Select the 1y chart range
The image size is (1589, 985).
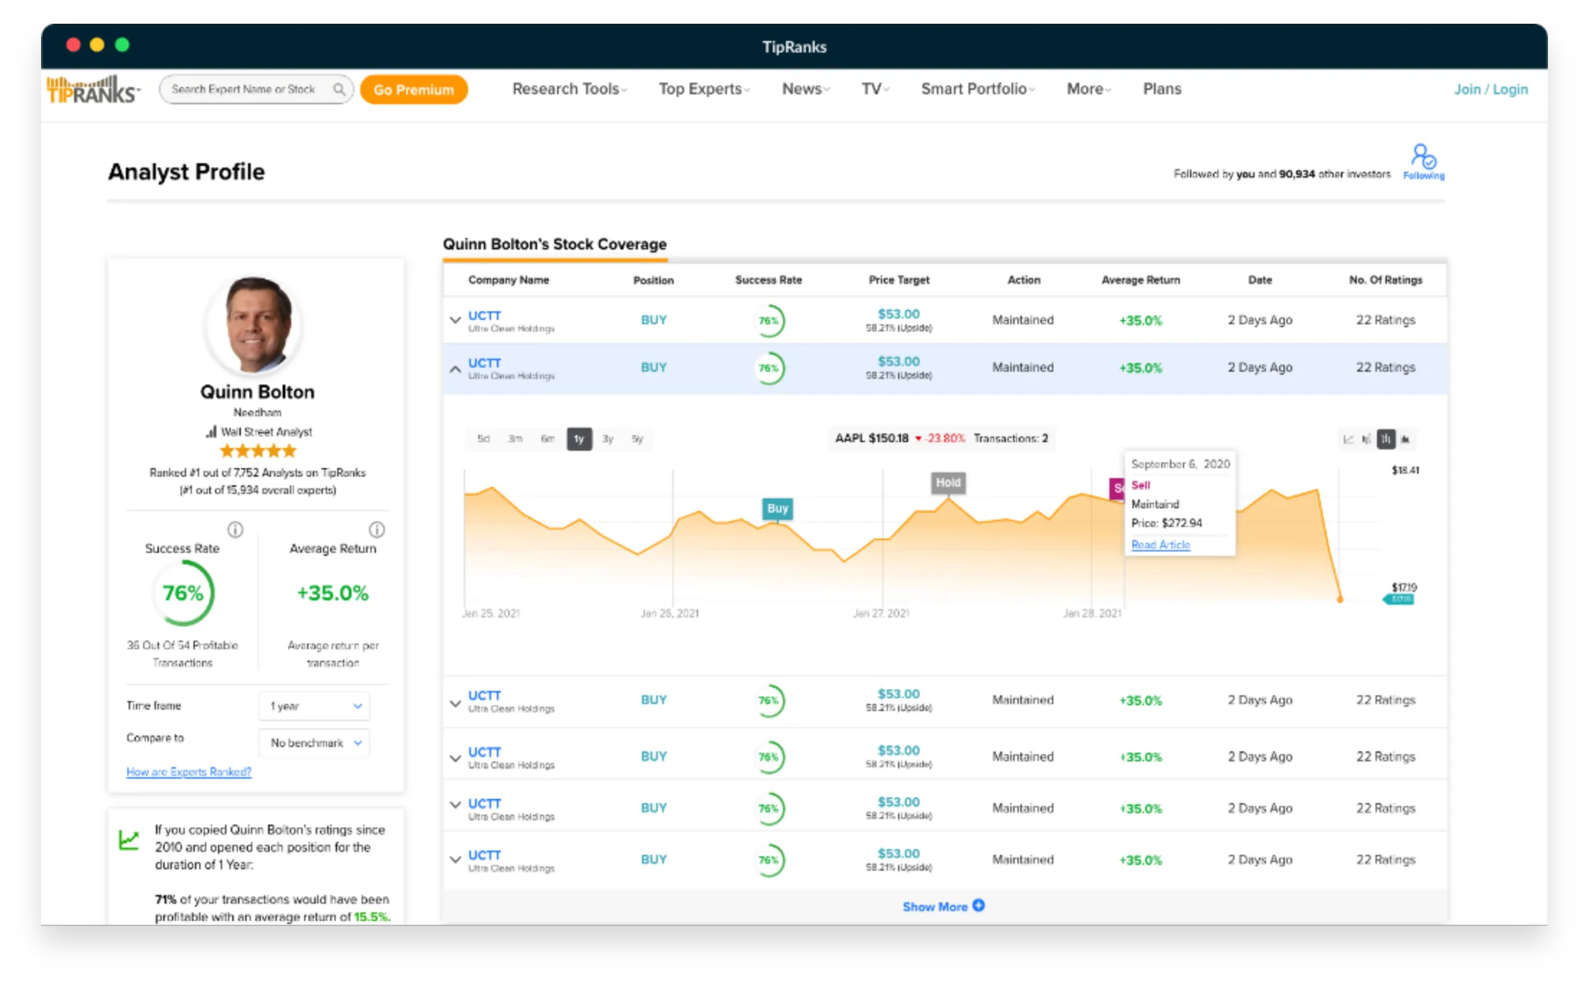coord(579,439)
